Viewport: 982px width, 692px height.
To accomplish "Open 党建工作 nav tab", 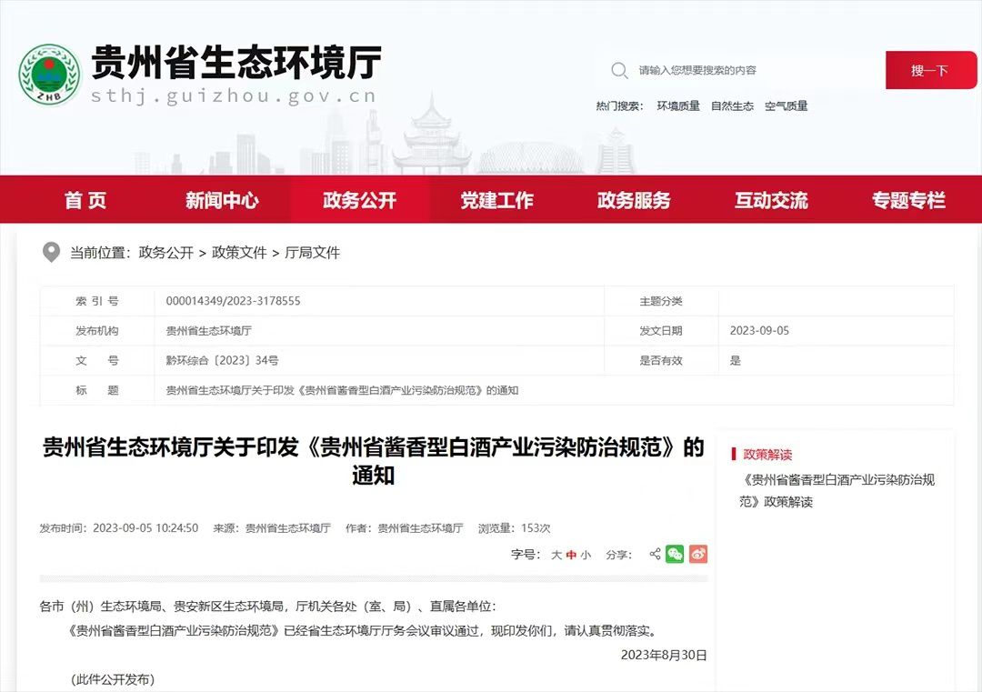I will click(496, 200).
